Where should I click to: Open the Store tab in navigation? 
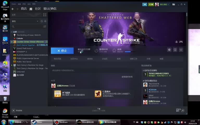(24, 9)
